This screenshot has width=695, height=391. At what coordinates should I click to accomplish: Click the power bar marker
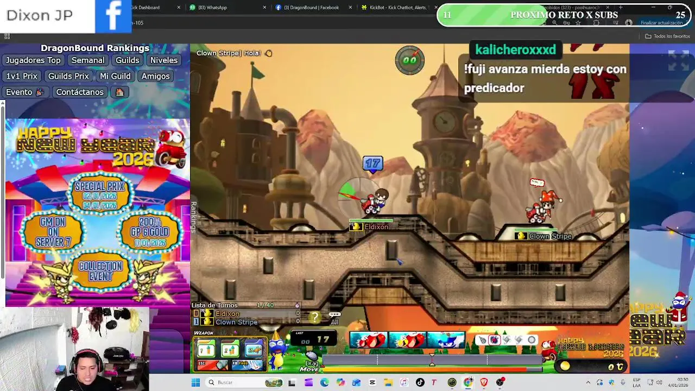click(432, 358)
